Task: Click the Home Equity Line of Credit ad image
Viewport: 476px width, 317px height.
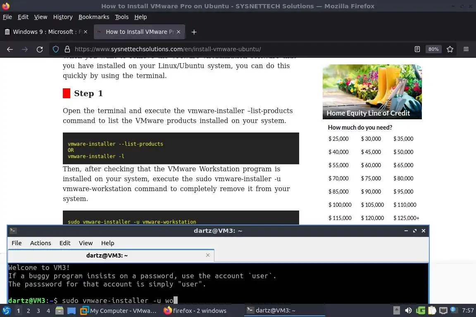Action: tap(372, 92)
